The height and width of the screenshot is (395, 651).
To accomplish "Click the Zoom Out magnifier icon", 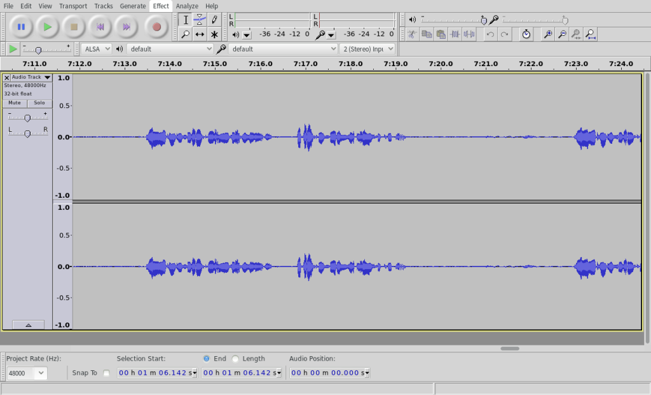I will pos(562,34).
